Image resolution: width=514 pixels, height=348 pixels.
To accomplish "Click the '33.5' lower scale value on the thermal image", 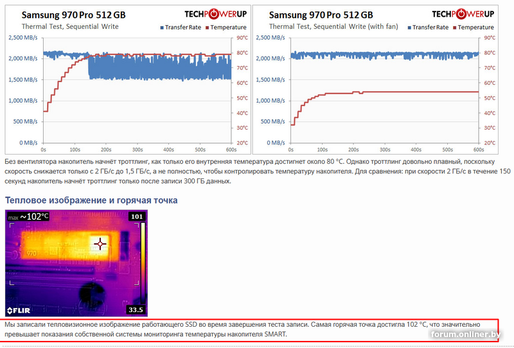I will point(136,309).
